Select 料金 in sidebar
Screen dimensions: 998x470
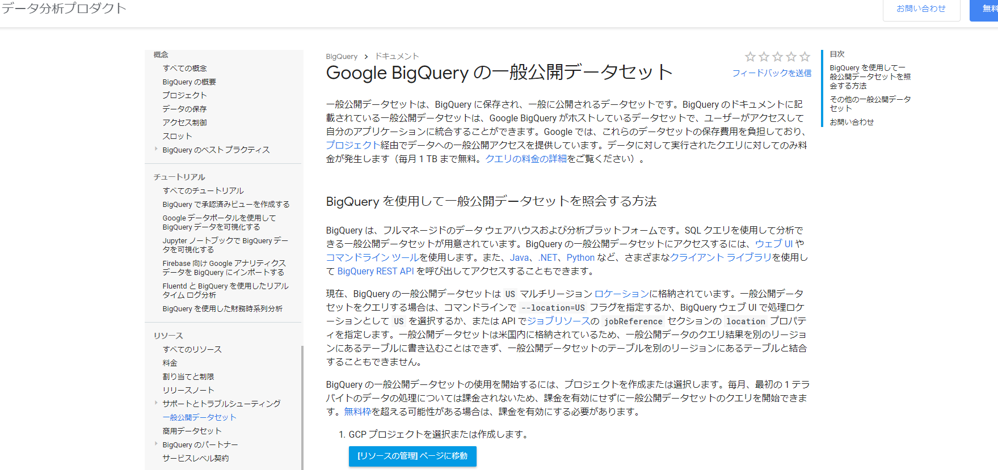coord(170,363)
